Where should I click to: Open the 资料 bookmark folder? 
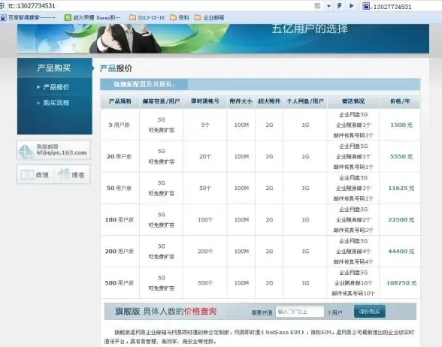pos(180,17)
